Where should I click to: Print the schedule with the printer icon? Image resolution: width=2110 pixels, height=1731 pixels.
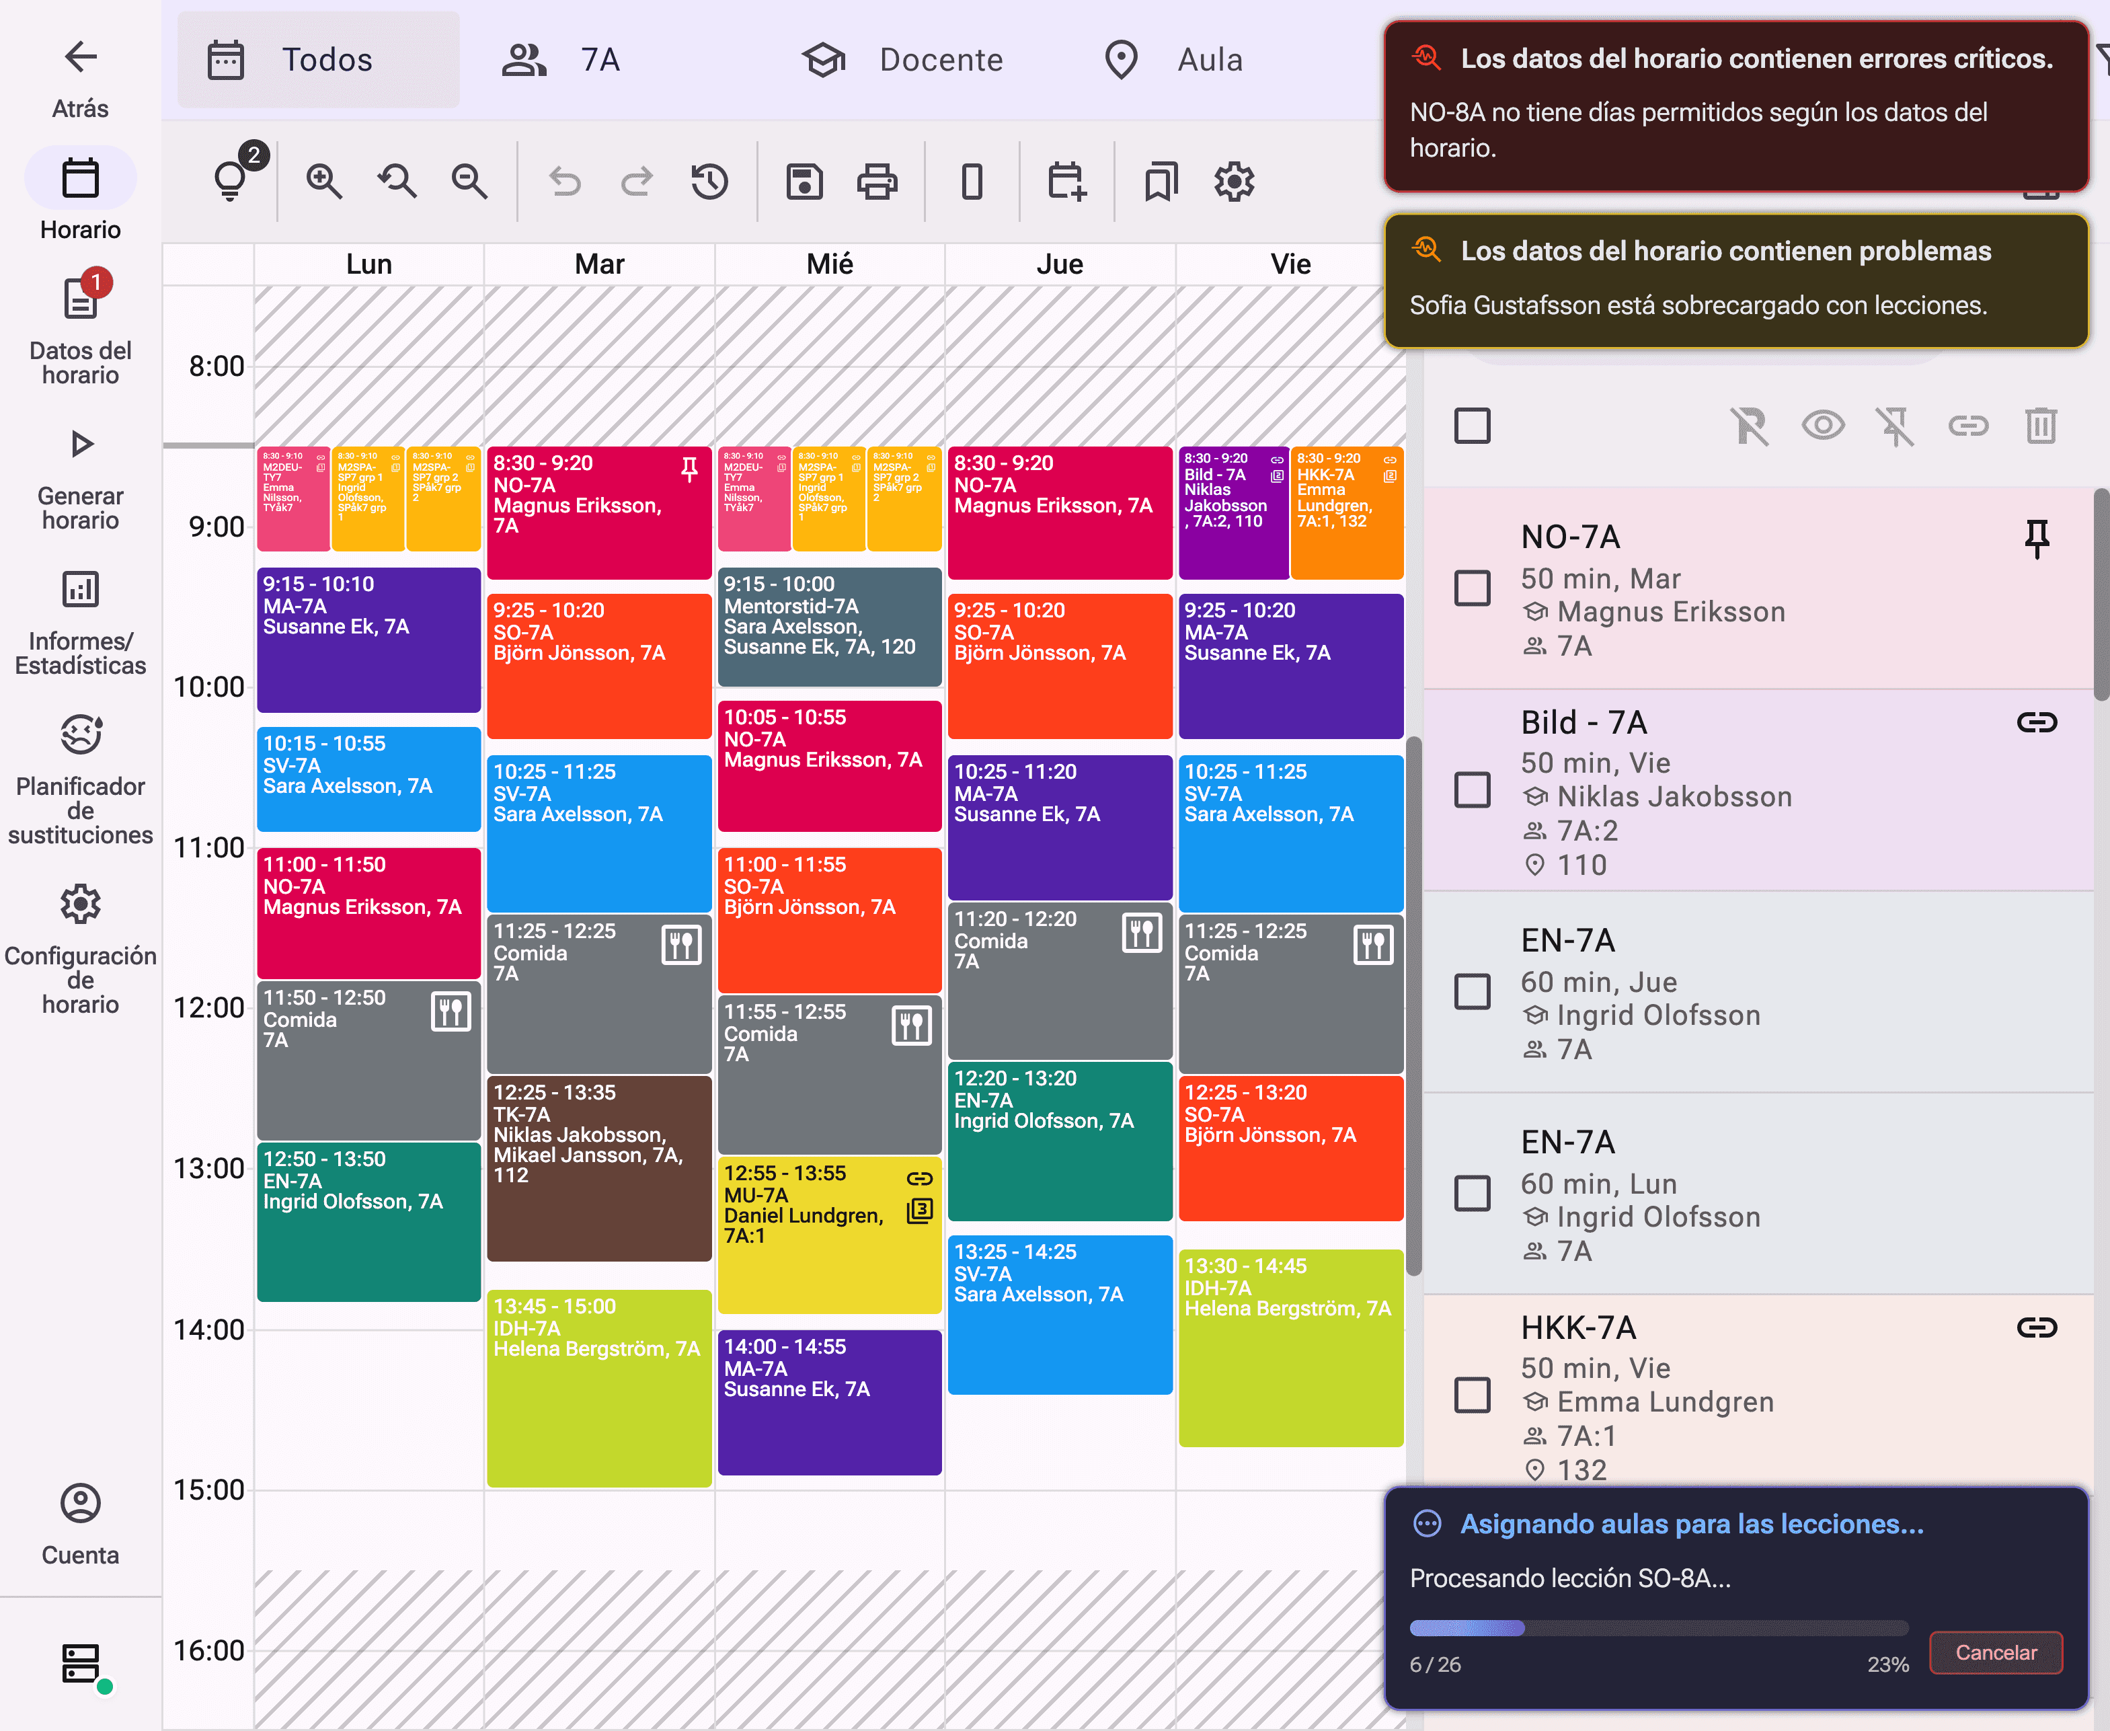pyautogui.click(x=877, y=182)
